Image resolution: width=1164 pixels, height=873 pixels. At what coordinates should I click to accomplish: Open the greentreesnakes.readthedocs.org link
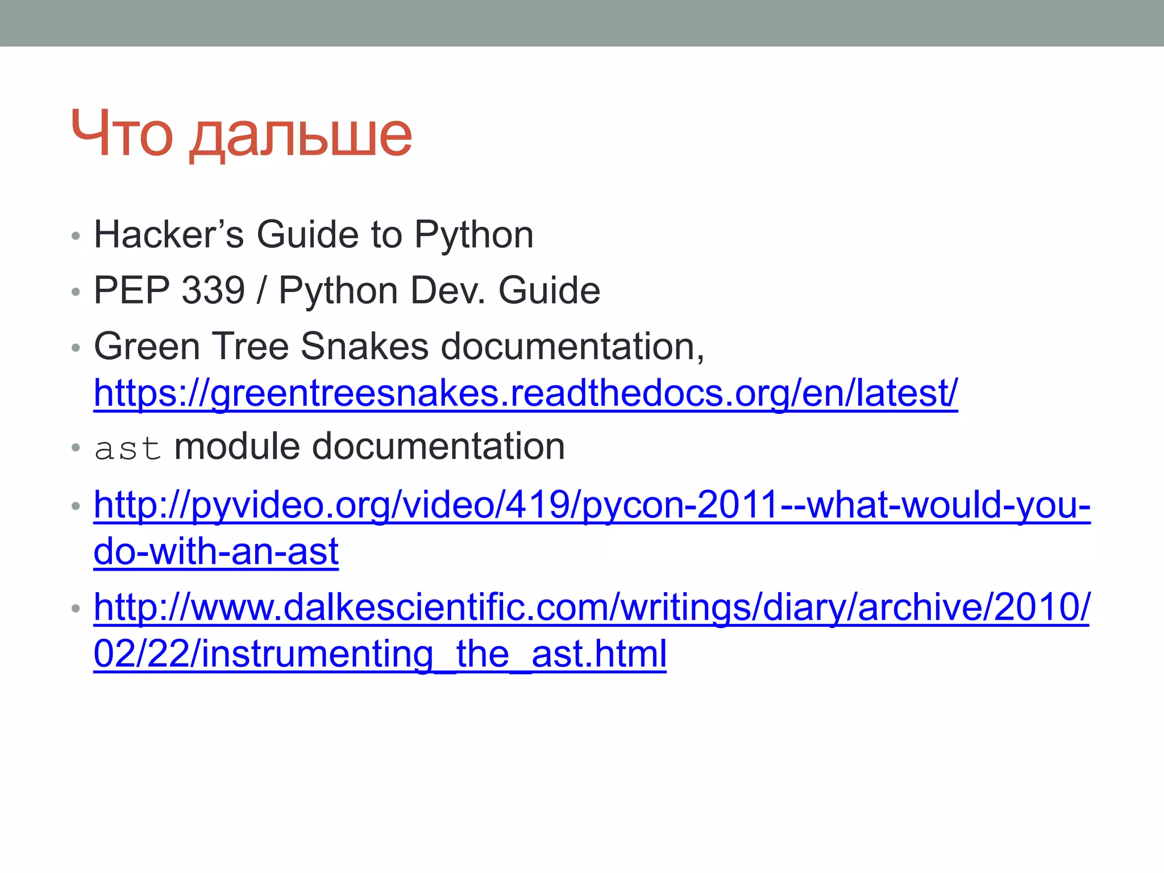pos(526,393)
